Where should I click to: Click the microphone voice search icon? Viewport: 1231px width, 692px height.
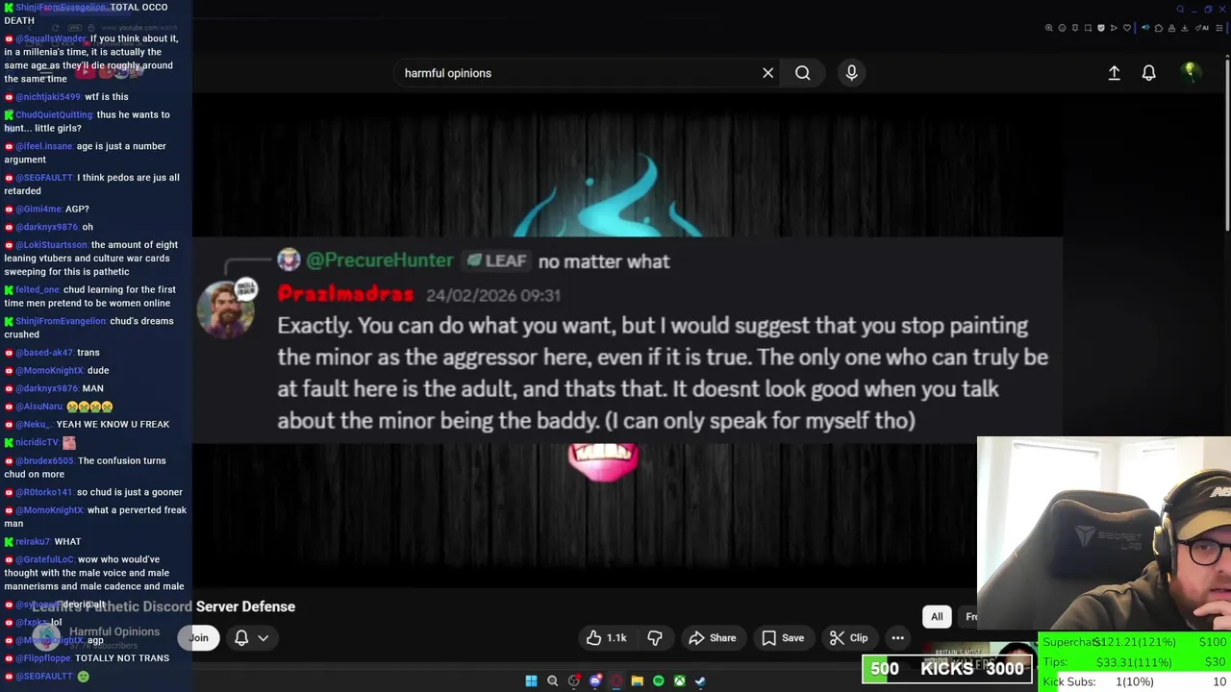tap(851, 73)
